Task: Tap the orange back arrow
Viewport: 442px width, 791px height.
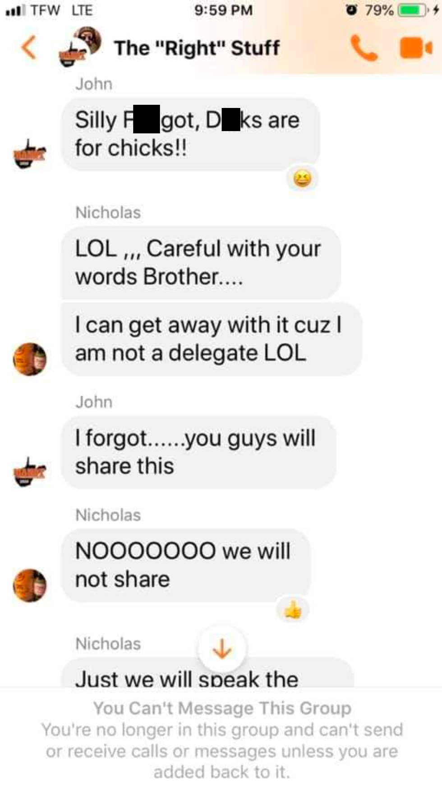Action: click(28, 48)
